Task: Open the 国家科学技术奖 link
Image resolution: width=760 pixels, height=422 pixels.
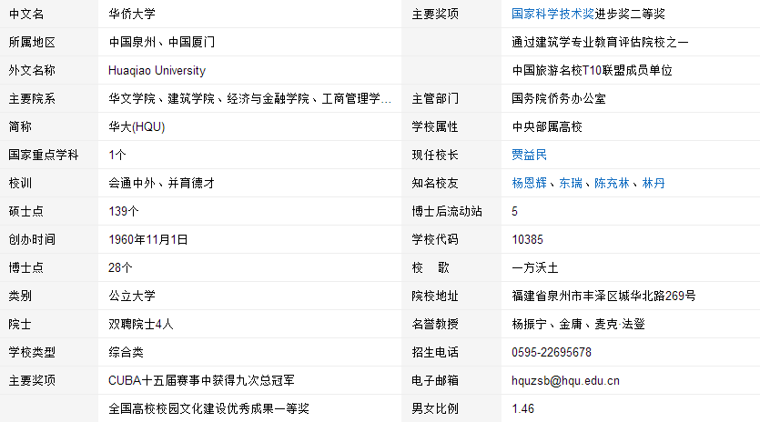Action: [552, 14]
